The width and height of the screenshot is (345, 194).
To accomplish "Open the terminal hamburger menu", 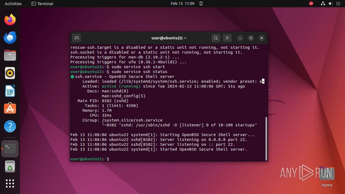I will tap(227, 38).
